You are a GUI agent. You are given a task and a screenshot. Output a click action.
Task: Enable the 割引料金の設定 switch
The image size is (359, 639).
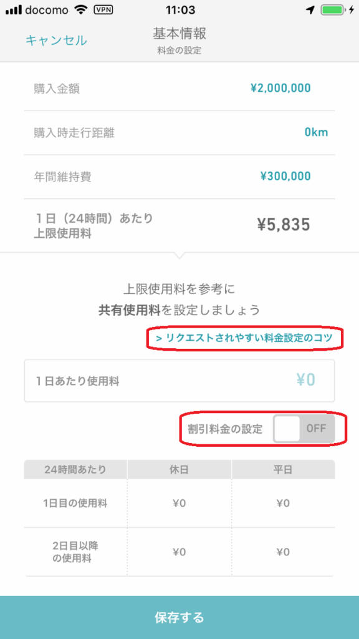click(305, 428)
